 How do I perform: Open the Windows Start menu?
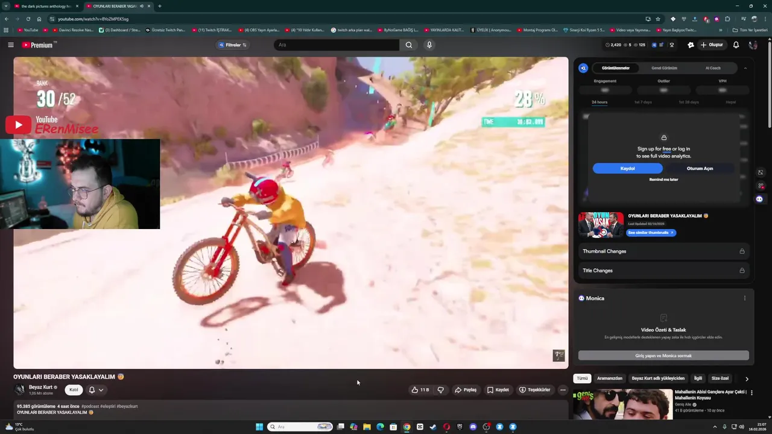pos(259,427)
